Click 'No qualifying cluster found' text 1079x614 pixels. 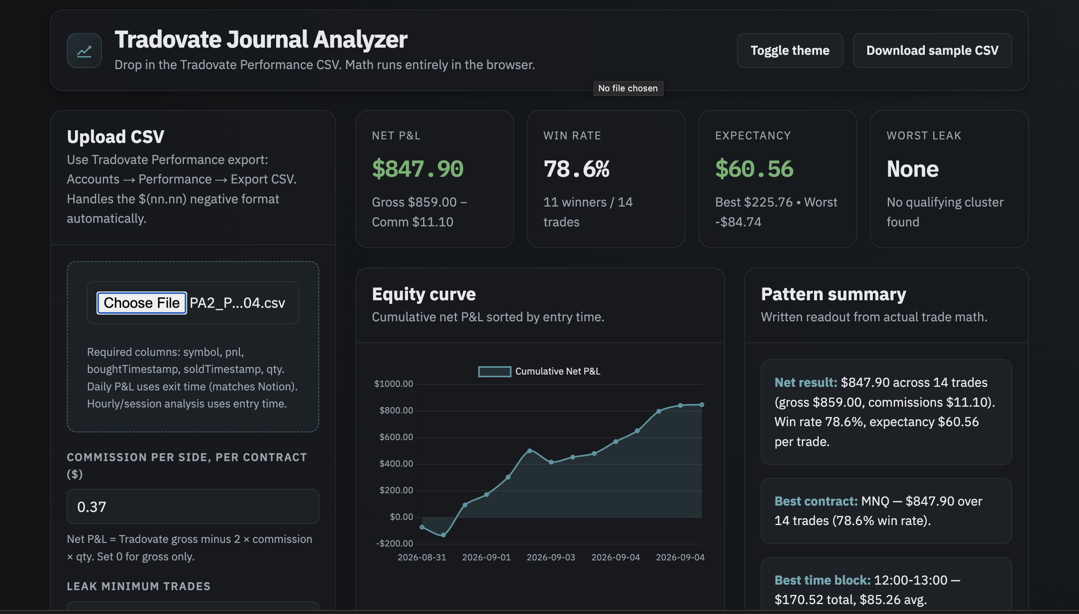(945, 212)
